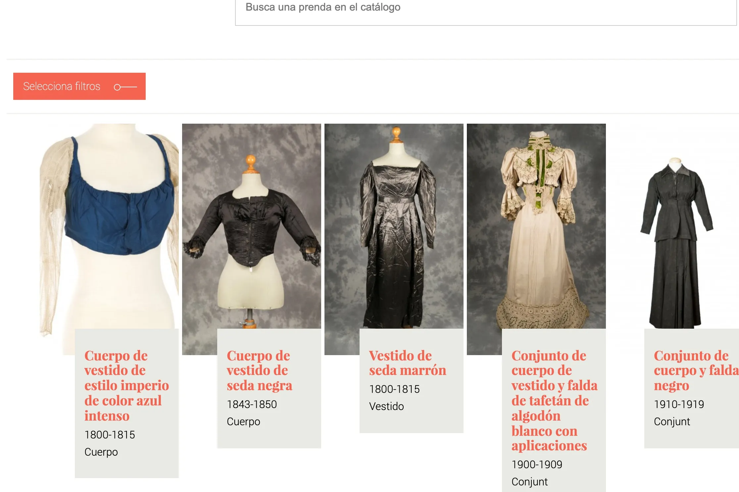Click the slider icon in filtros button
This screenshot has height=492, width=739.
(125, 87)
